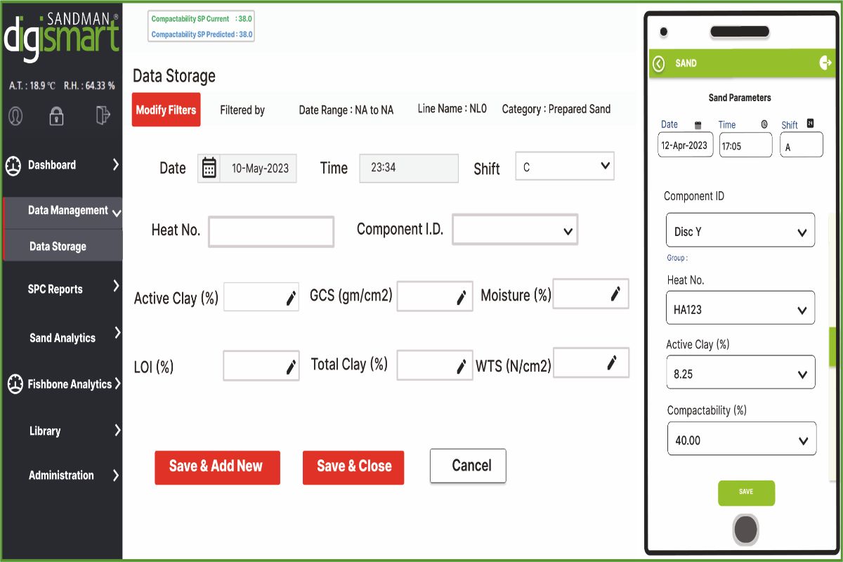Screen dimensions: 843x562
Task: Open the Component I.D. dropdown
Action: [514, 230]
